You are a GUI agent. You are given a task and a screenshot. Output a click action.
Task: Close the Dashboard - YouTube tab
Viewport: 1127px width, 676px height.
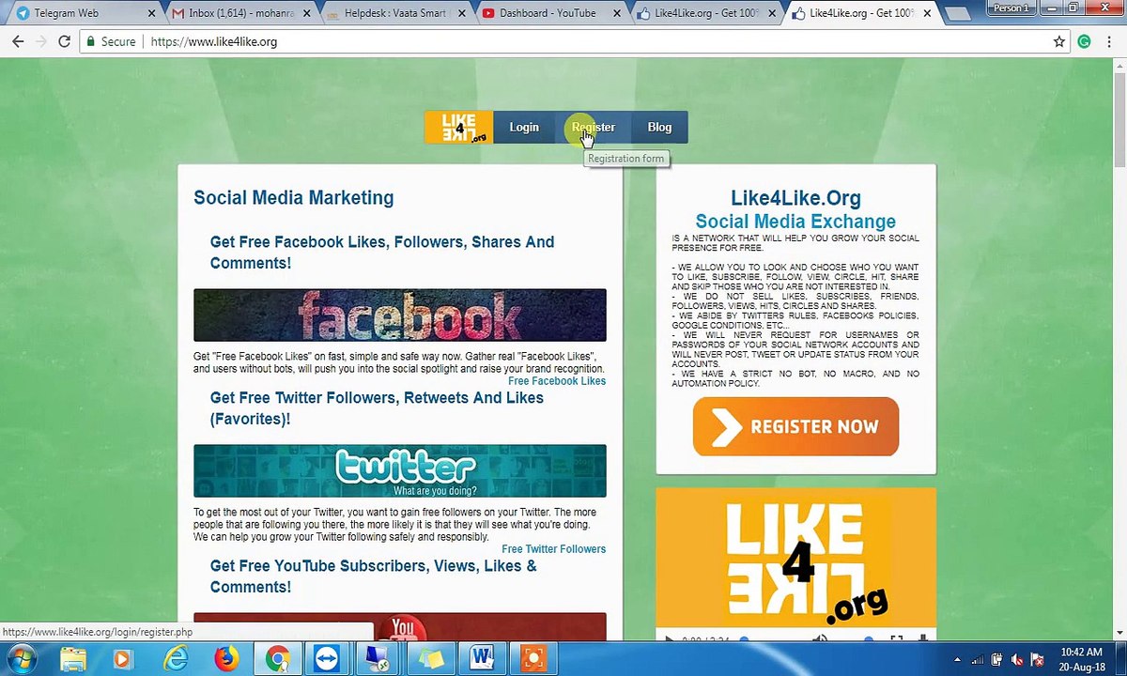pyautogui.click(x=618, y=14)
